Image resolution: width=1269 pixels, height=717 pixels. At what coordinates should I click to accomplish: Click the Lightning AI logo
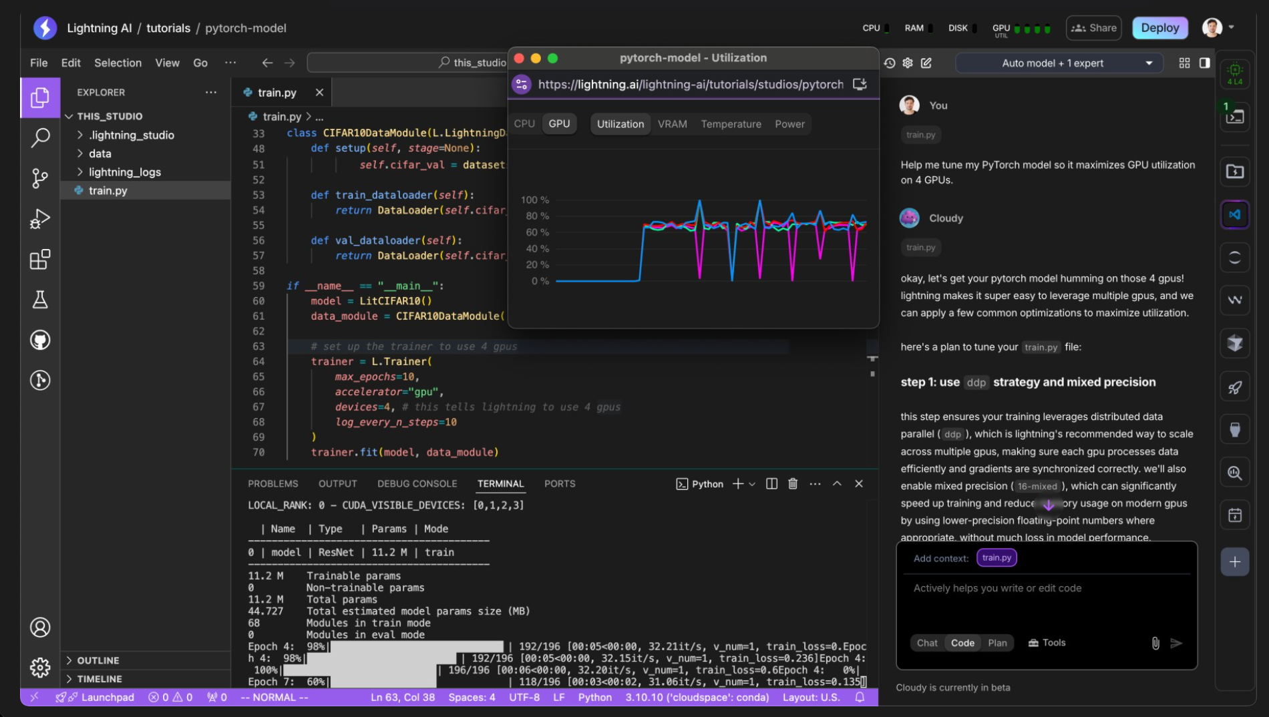click(x=45, y=28)
